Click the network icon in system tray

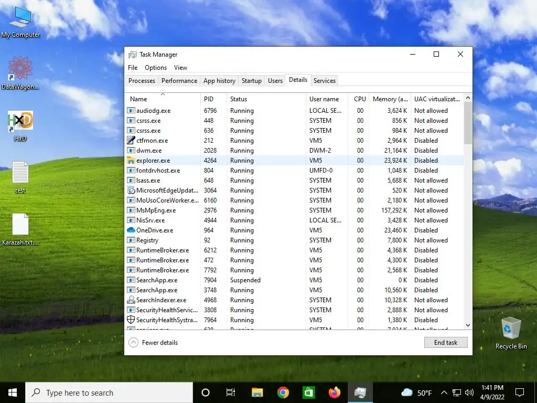pyautogui.click(x=457, y=393)
